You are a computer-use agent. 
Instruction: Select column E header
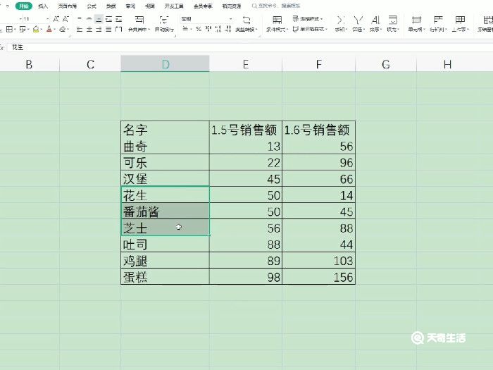click(246, 64)
